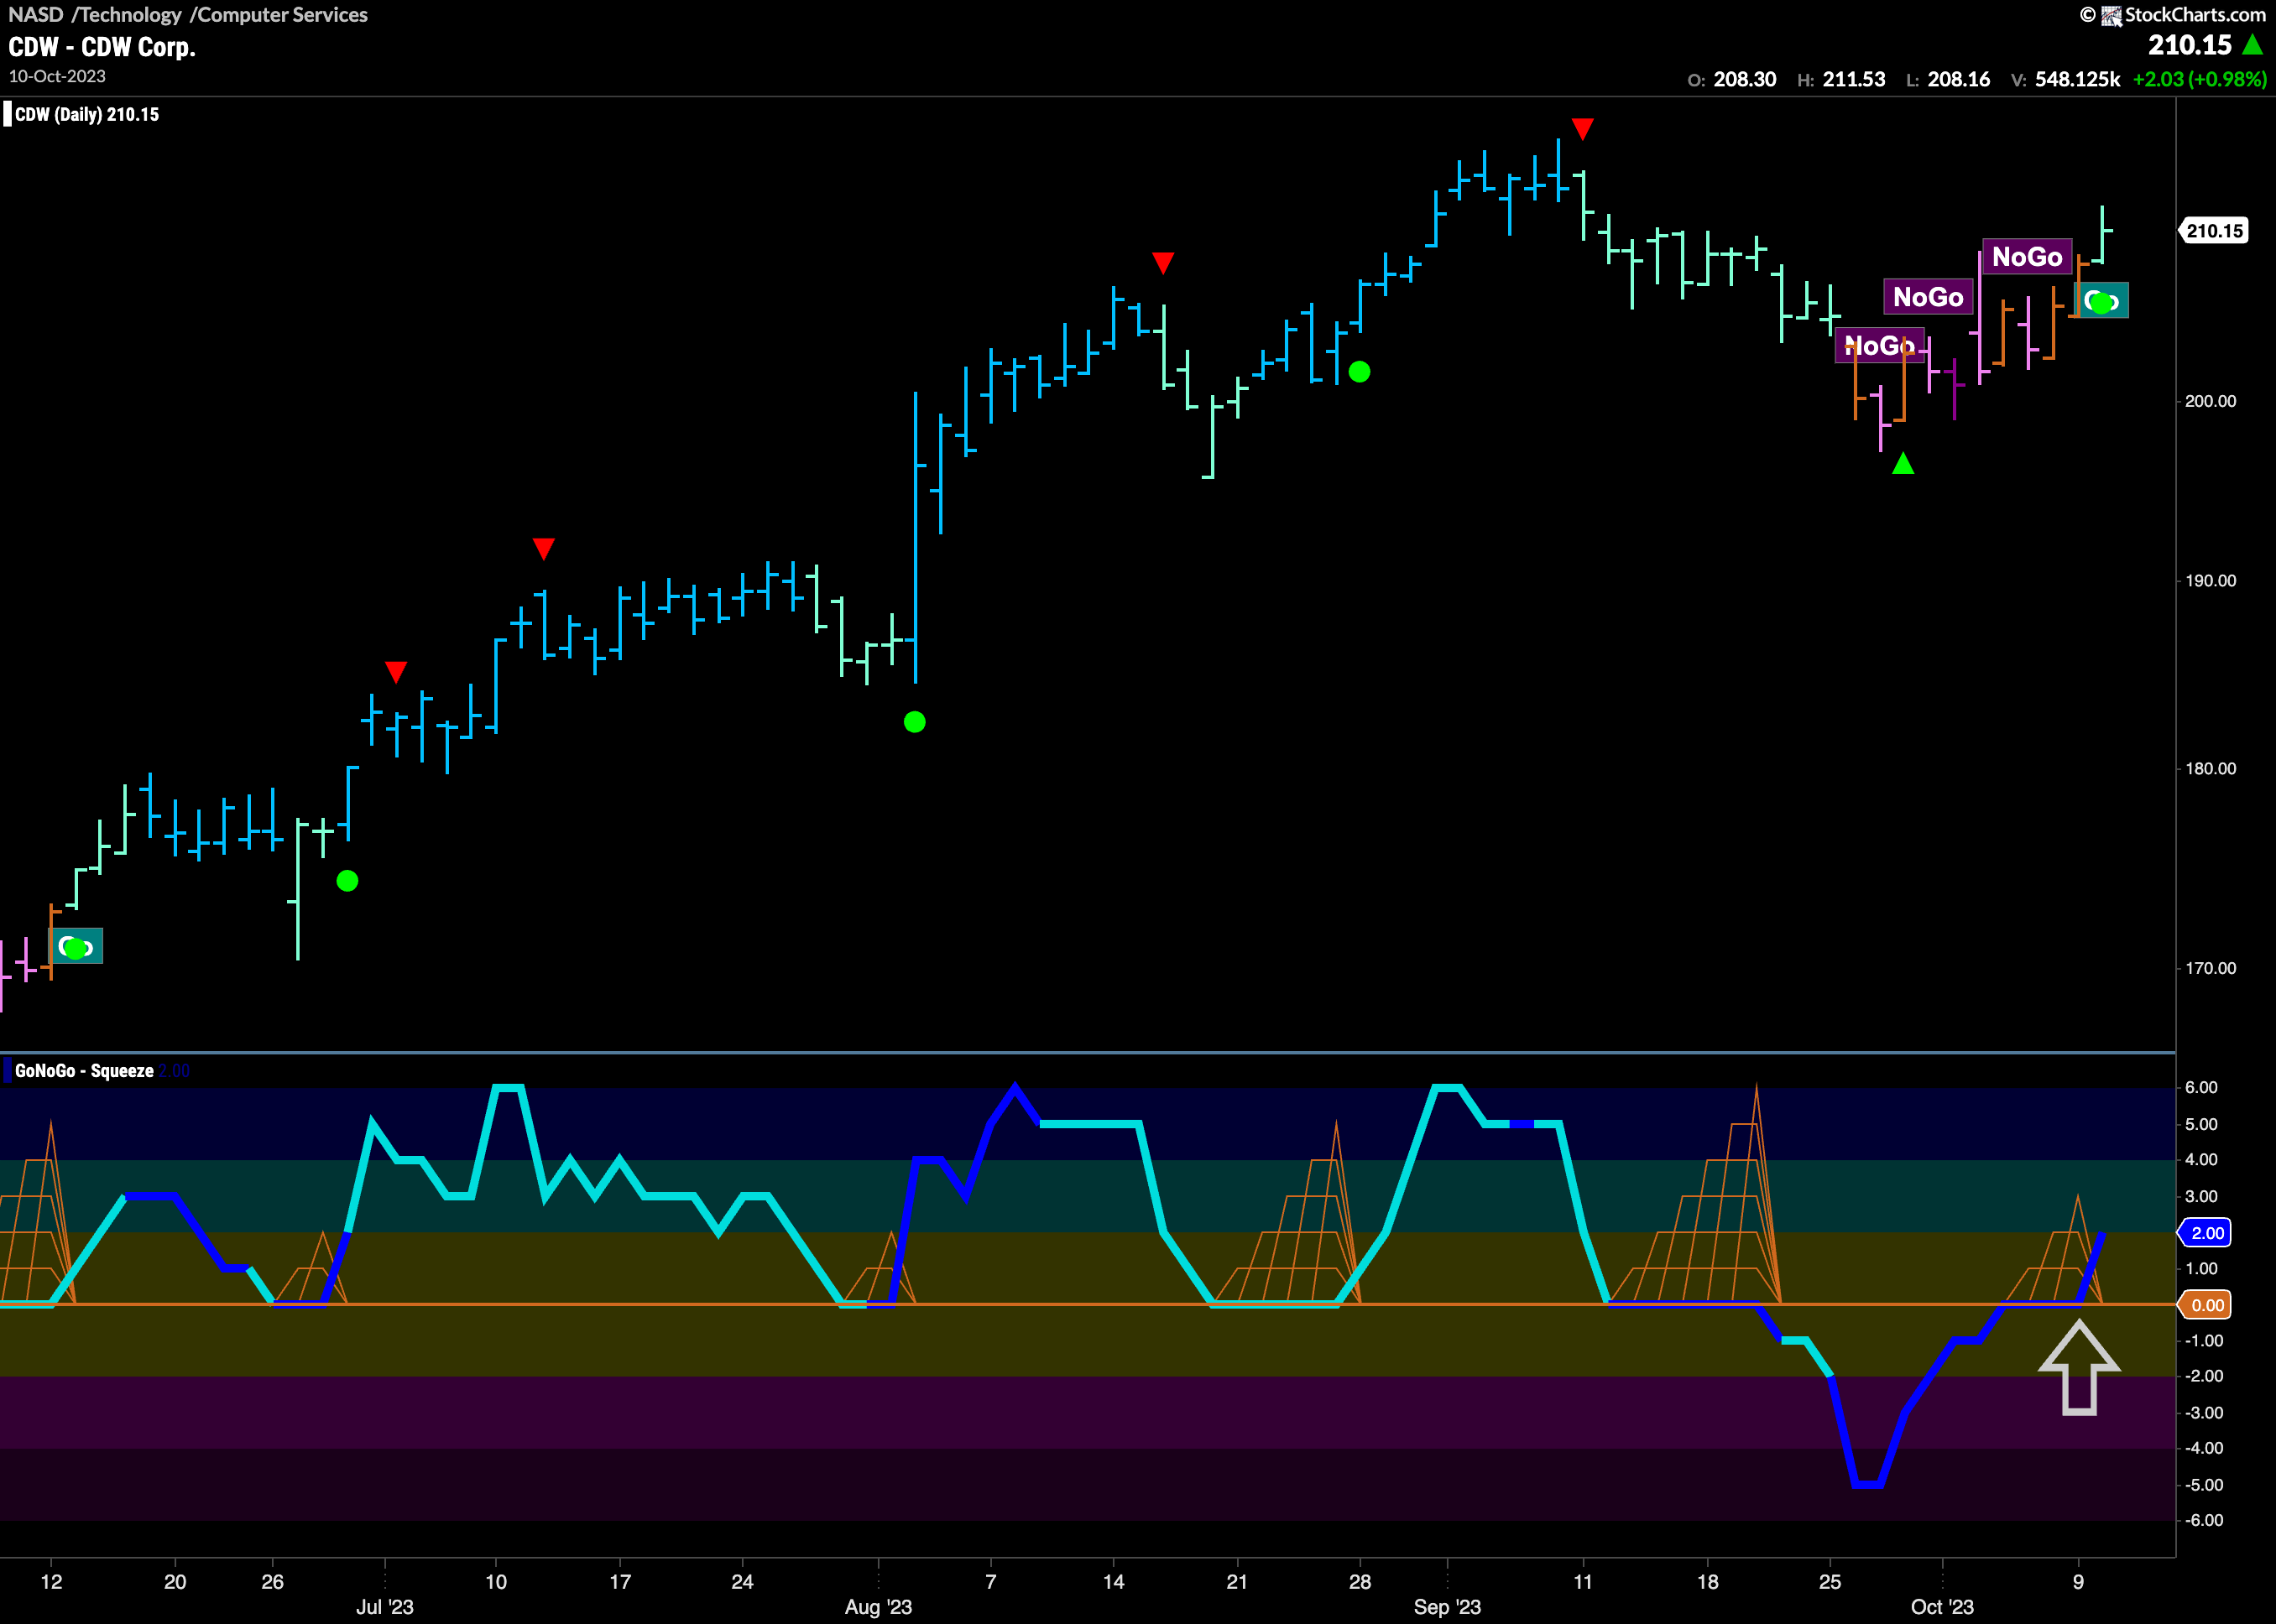Click the CDW (Daily) 210.15 legend label

[x=87, y=115]
